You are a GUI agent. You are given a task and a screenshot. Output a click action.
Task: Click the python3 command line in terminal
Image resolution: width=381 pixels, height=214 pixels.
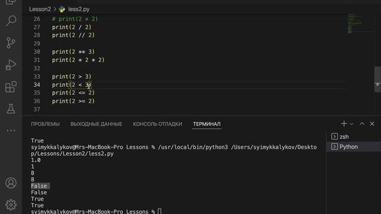click(174, 150)
